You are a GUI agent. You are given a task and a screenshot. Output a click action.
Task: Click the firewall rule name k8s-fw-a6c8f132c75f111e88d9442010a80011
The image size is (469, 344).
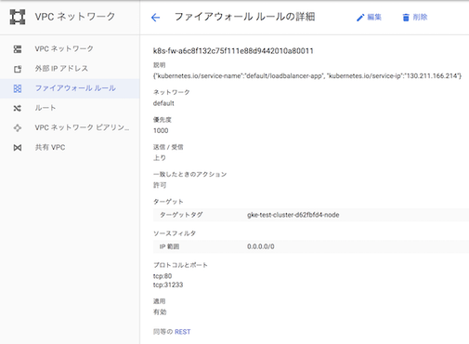coord(233,51)
